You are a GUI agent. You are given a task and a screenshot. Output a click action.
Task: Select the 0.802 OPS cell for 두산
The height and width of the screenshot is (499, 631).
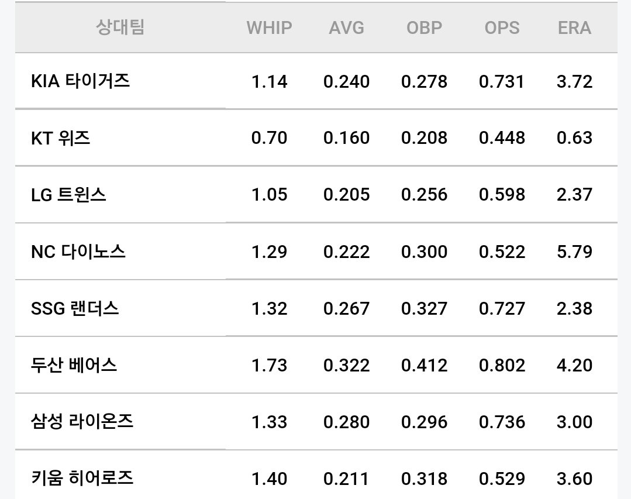click(502, 366)
